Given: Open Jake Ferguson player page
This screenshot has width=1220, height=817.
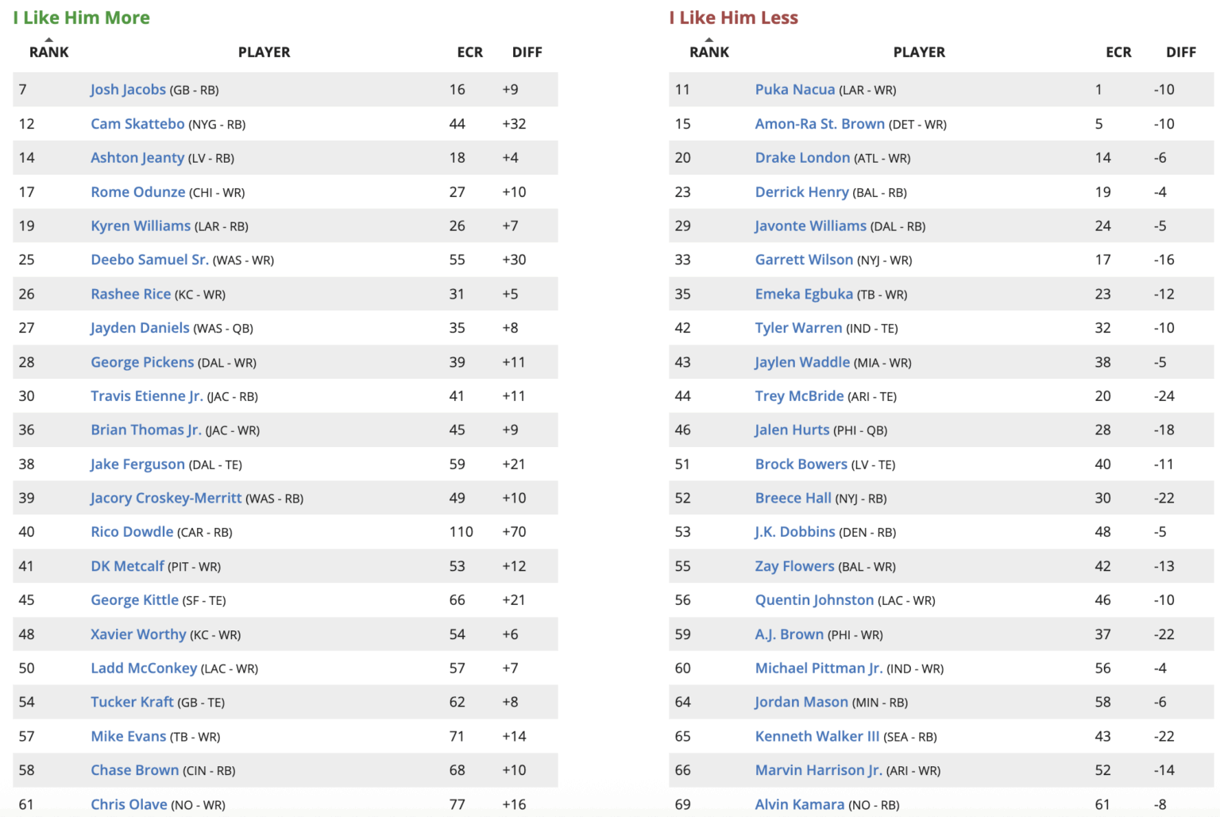Looking at the screenshot, I should tap(137, 464).
